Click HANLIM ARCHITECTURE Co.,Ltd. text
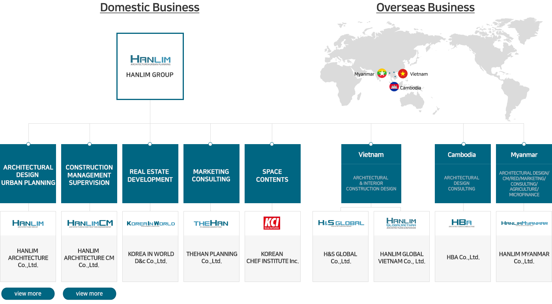Image resolution: width=552 pixels, height=304 pixels. click(x=28, y=258)
